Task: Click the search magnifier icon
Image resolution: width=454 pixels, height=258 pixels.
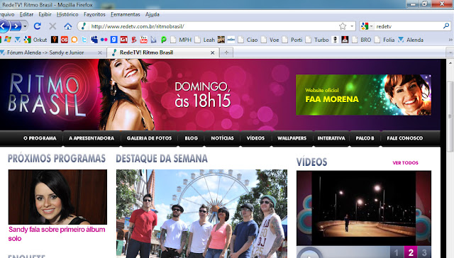Action: tap(446, 26)
